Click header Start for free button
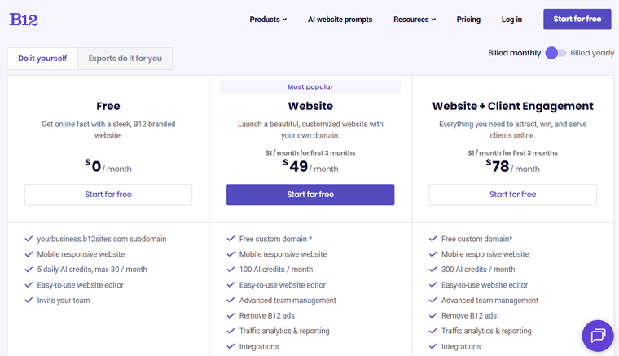This screenshot has width=619, height=356. (x=577, y=19)
